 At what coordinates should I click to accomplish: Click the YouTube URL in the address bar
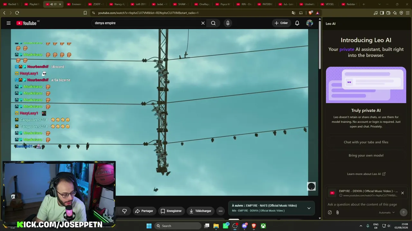point(148,13)
